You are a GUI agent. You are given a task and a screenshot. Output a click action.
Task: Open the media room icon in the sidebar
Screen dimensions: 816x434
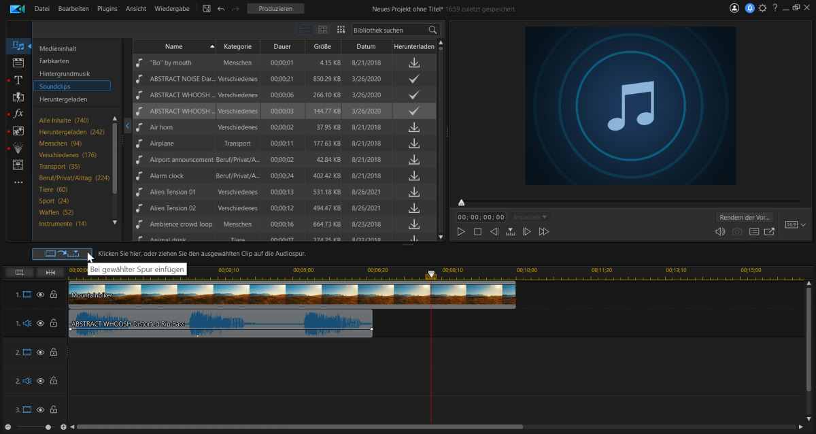19,46
